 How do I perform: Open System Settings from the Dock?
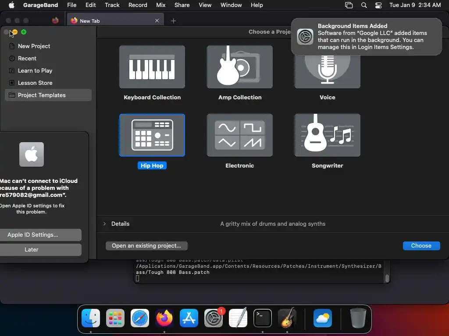214,318
